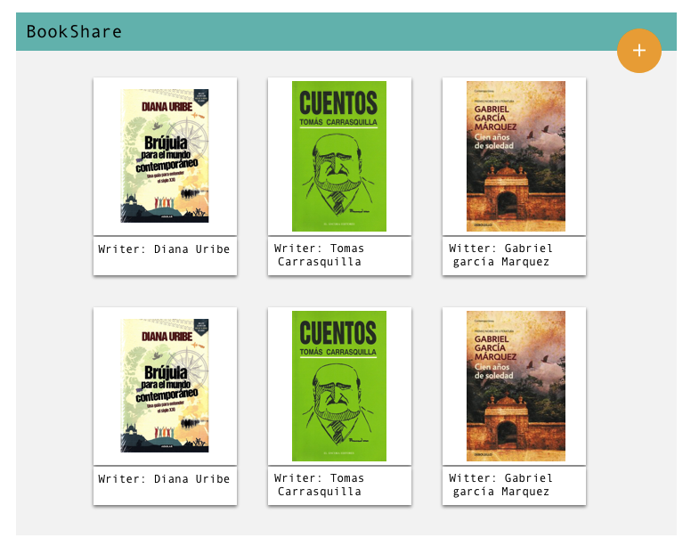691x546 pixels.
Task: Open the bottom-row Brújula book cover
Action: (165, 386)
